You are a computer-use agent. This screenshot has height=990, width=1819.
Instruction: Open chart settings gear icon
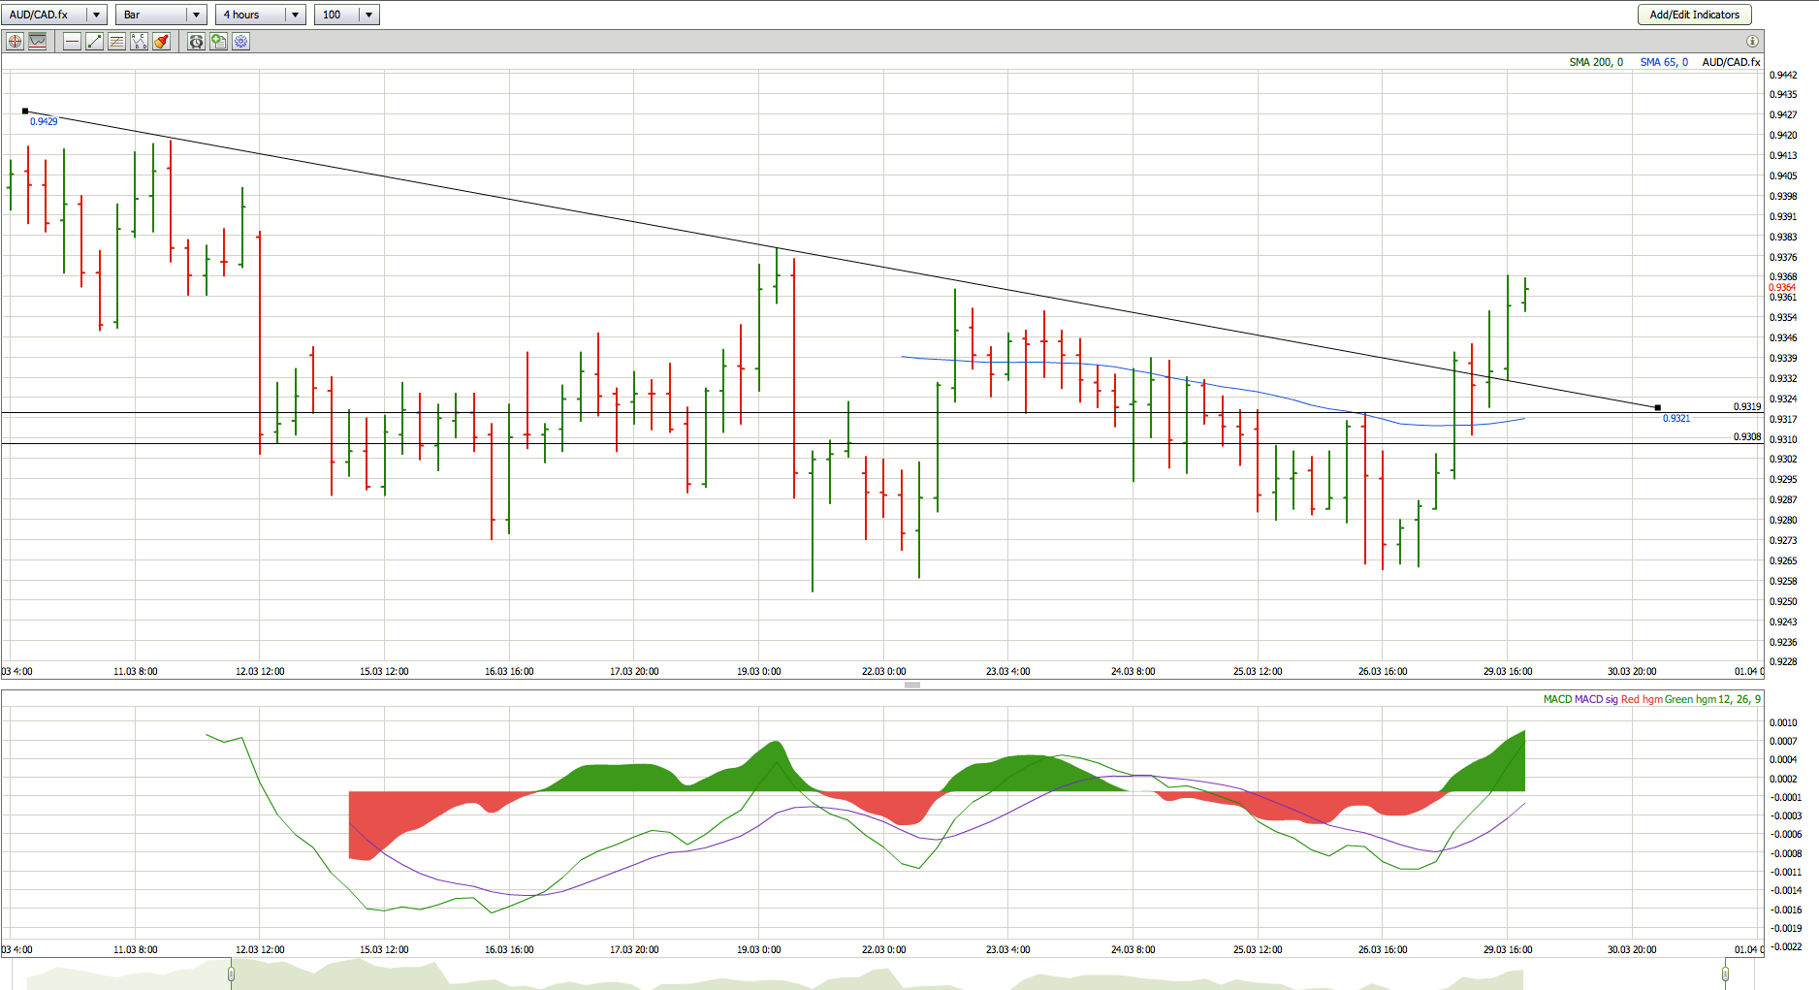pyautogui.click(x=240, y=42)
